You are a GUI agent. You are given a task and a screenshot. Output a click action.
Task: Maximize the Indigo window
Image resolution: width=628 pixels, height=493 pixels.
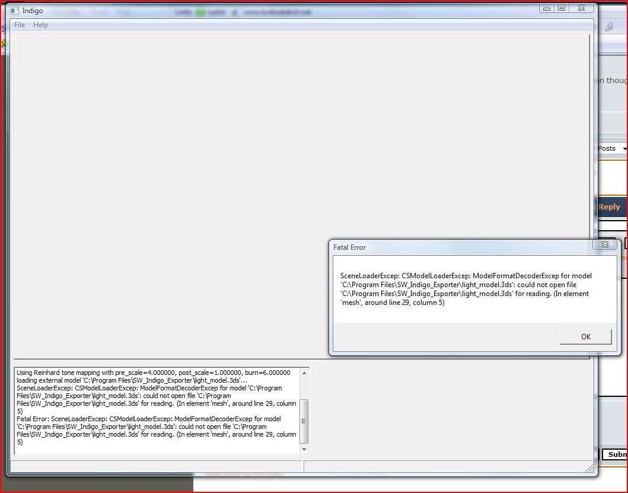tap(562, 8)
